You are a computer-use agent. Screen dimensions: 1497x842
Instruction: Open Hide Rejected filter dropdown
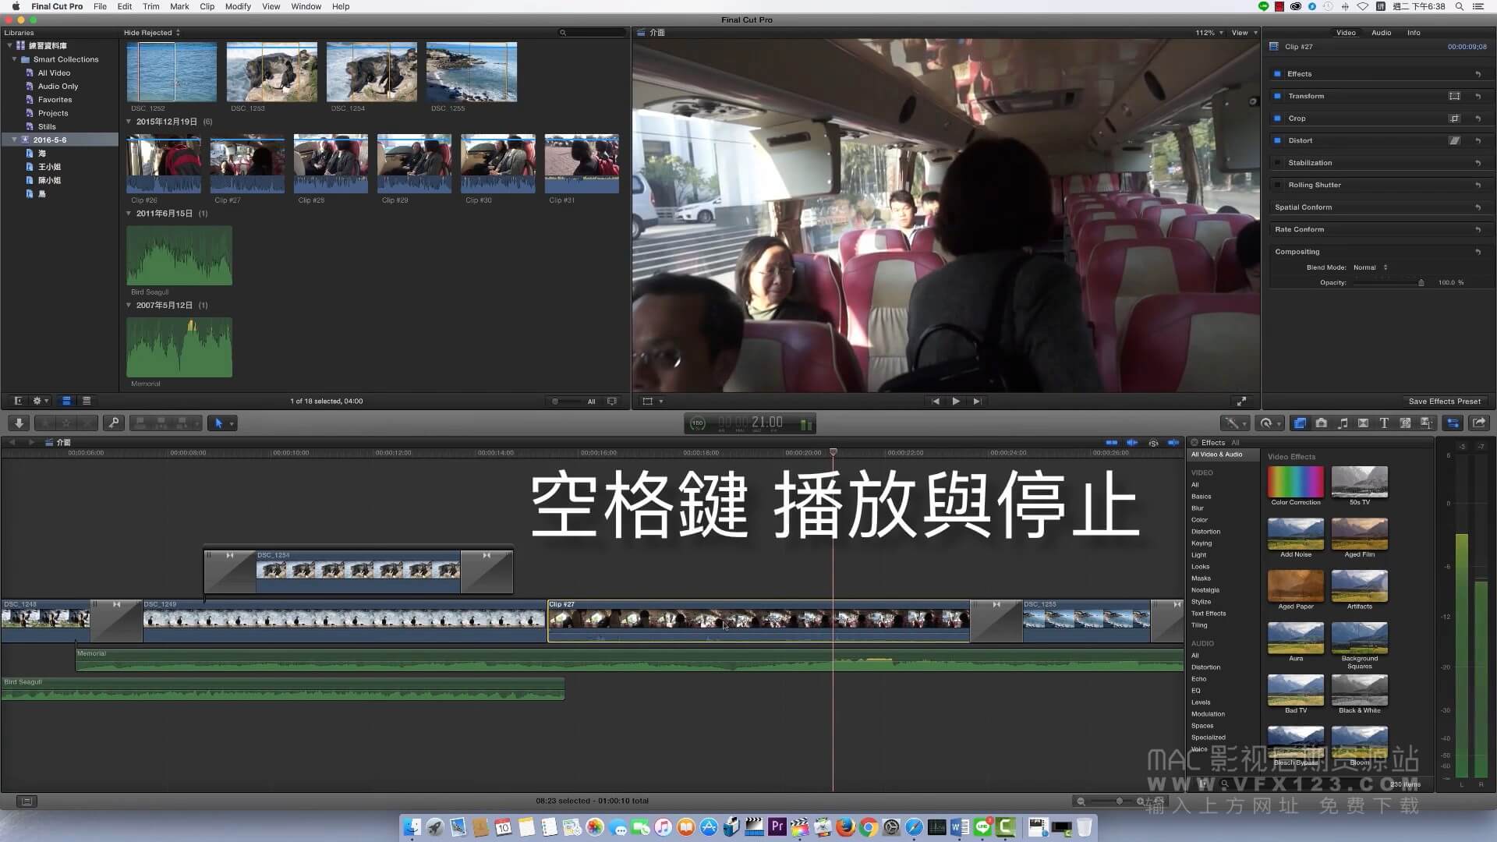click(151, 33)
